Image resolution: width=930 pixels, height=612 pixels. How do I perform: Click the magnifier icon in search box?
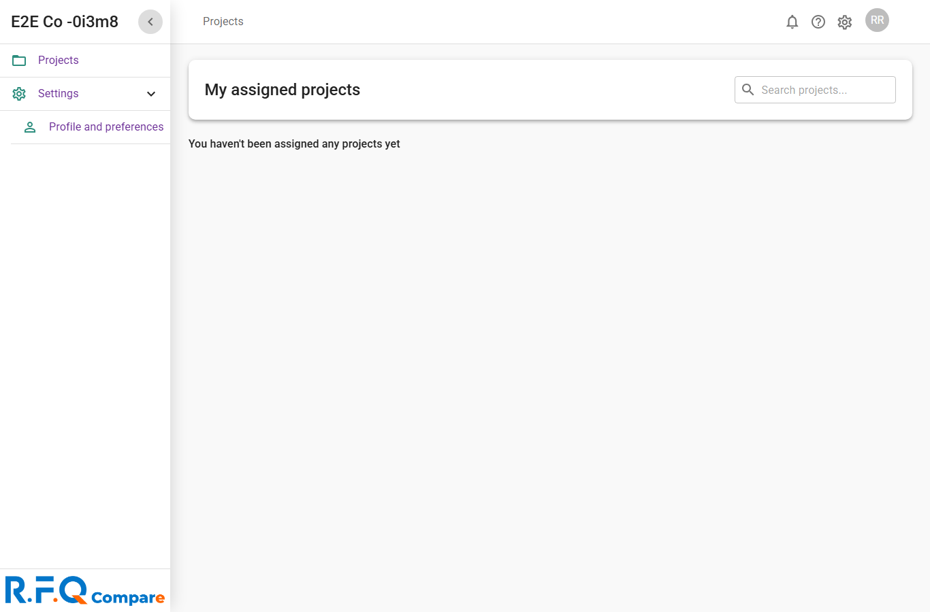(748, 90)
